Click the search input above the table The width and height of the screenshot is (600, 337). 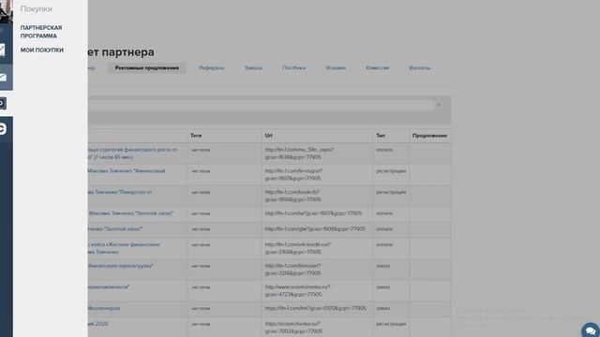coord(261,105)
